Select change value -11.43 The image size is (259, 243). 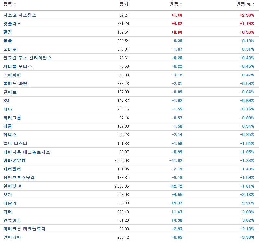(x=176, y=212)
